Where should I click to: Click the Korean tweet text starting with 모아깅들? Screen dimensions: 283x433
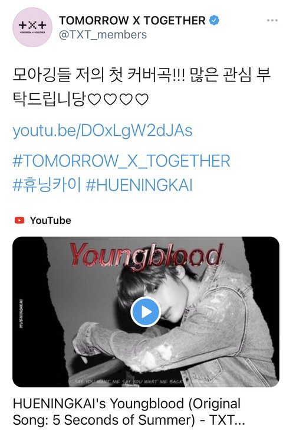click(141, 87)
